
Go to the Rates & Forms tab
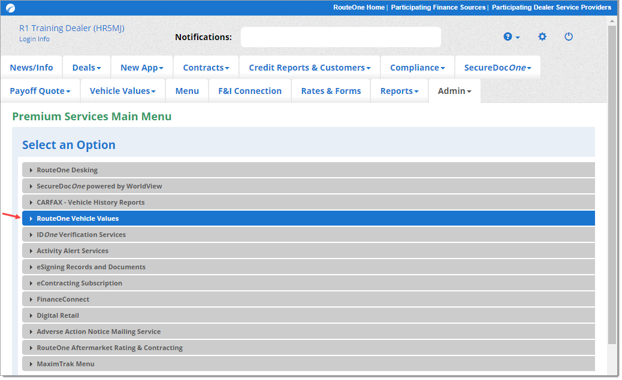(331, 91)
